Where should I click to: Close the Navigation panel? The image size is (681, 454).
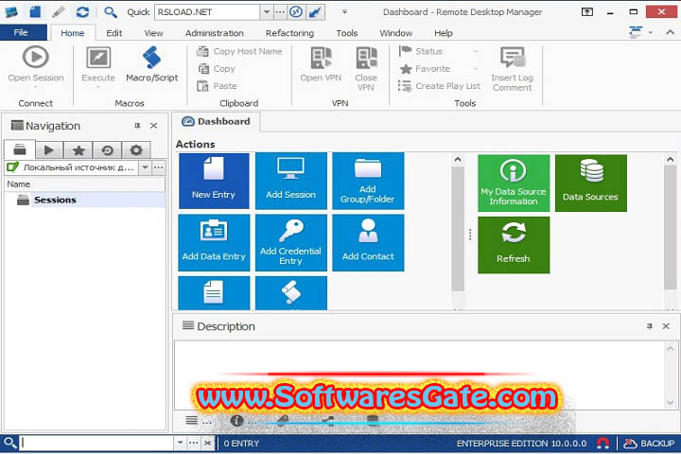click(154, 126)
